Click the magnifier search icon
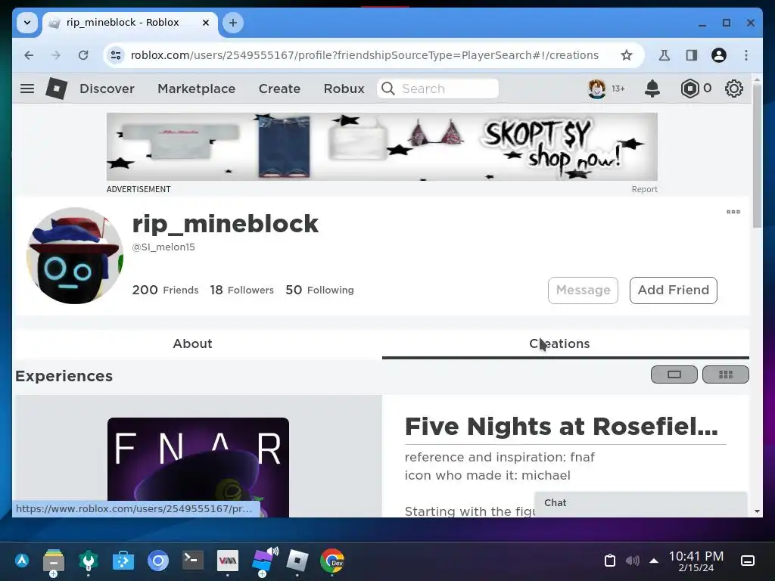The height and width of the screenshot is (581, 775). point(388,89)
